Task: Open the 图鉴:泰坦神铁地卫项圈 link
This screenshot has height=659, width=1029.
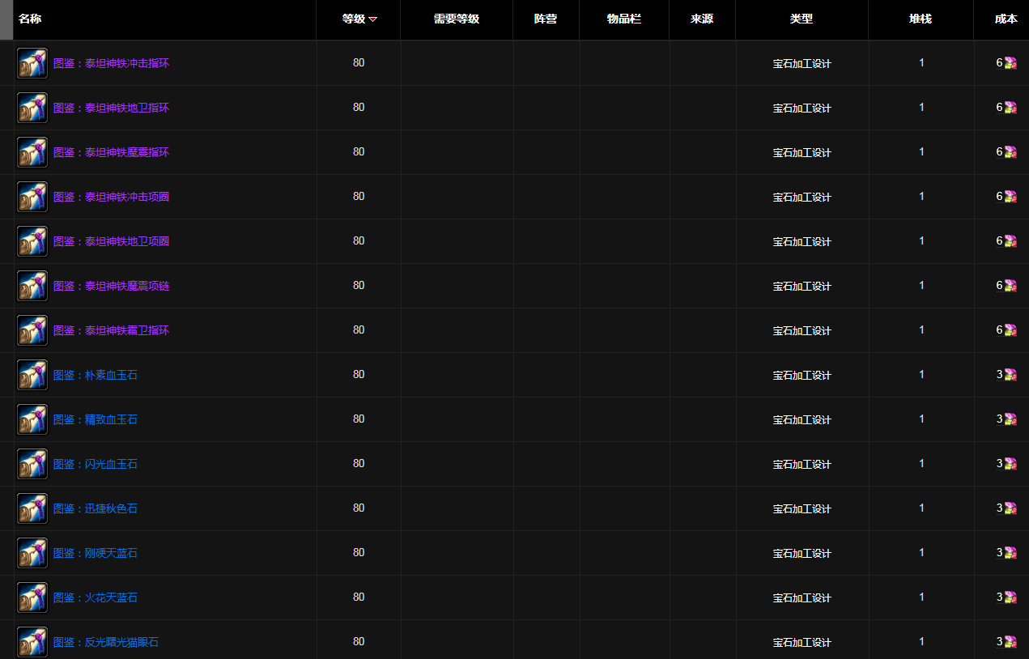Action: 111,241
